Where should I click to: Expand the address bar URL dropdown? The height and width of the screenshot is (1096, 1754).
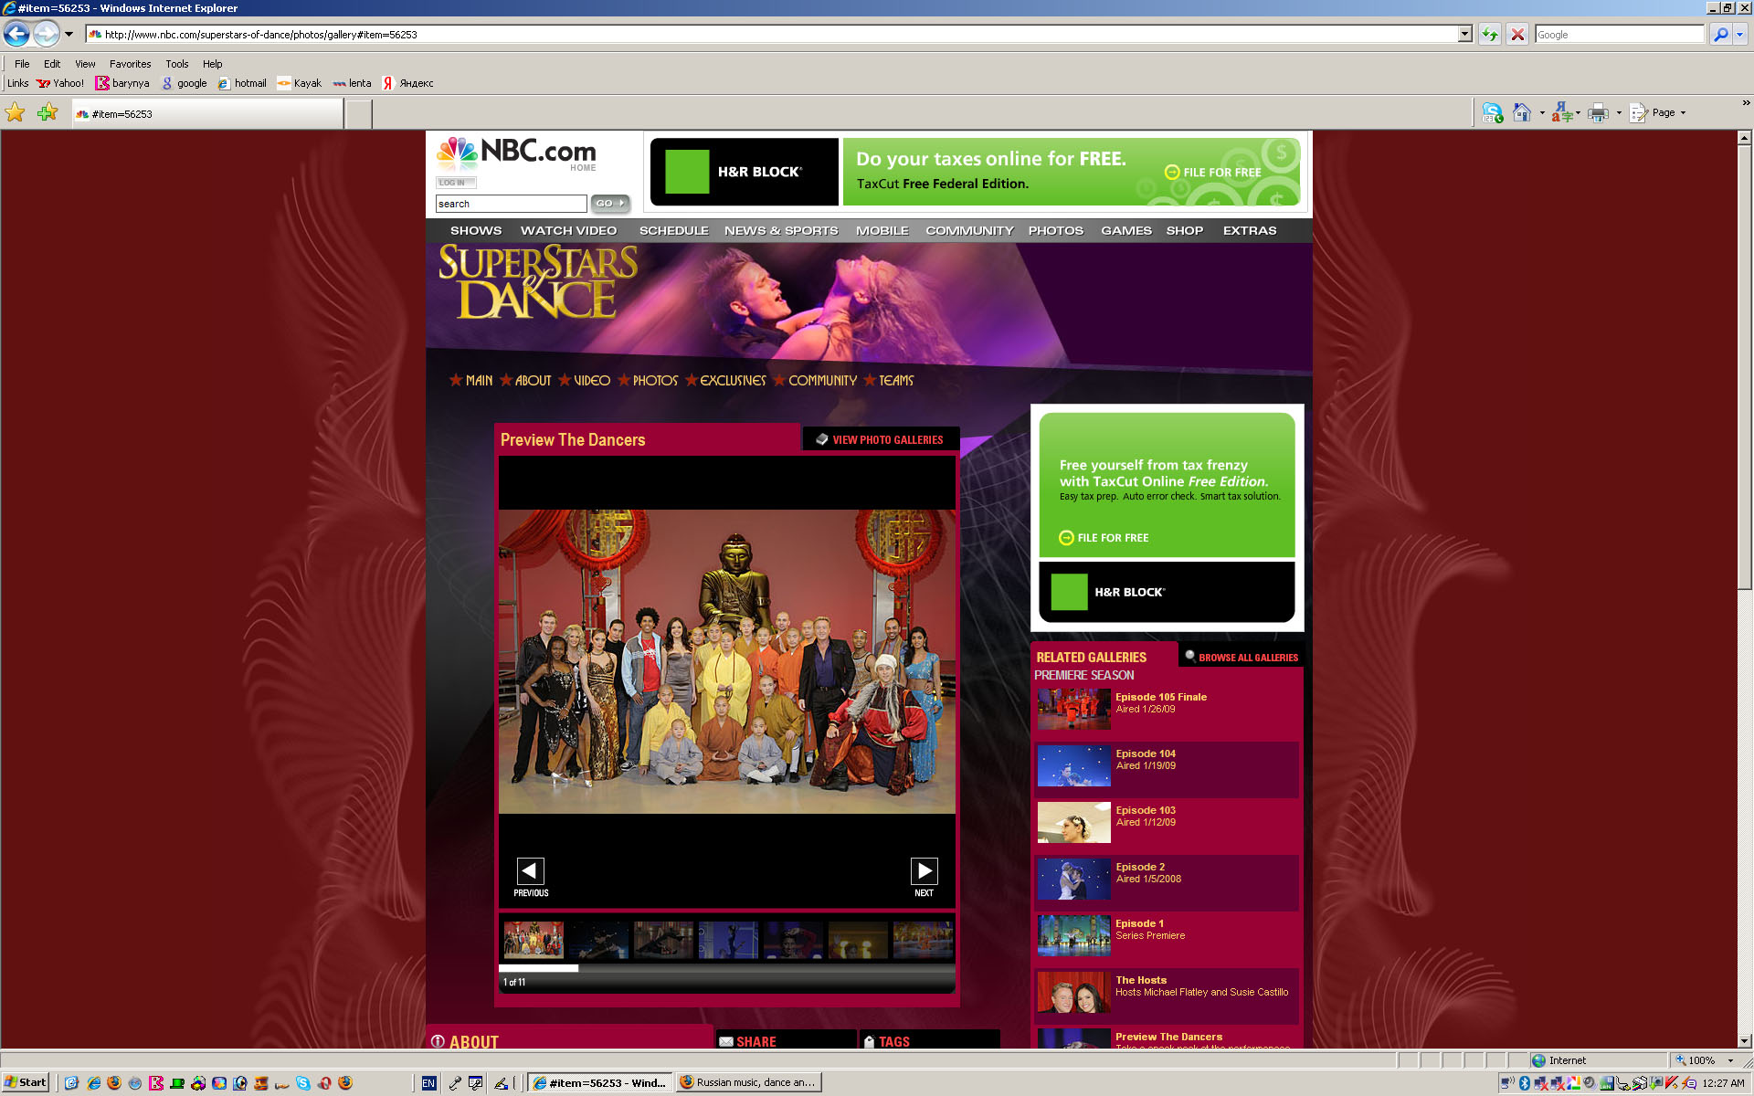1465,35
